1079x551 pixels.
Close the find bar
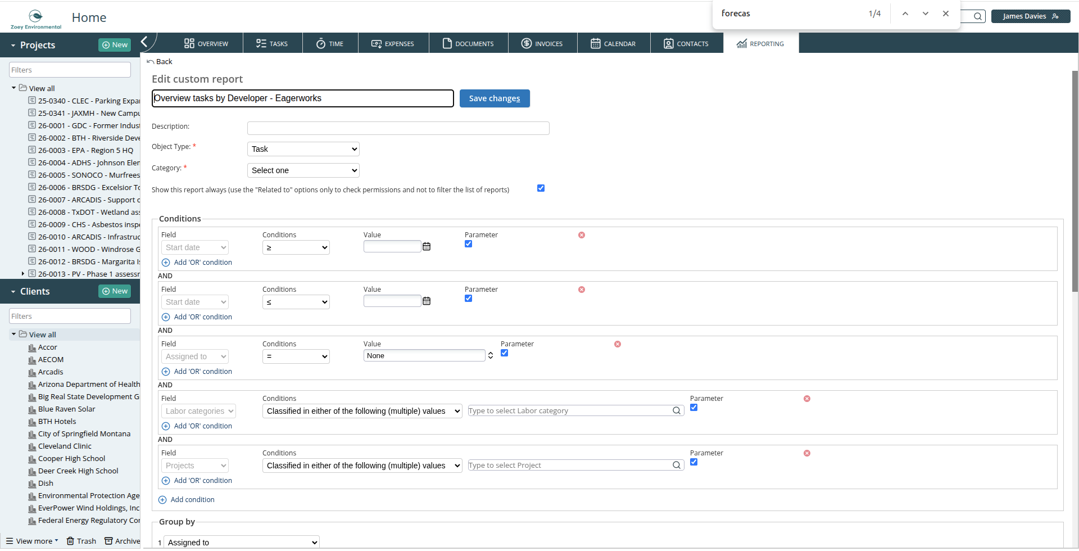point(946,13)
